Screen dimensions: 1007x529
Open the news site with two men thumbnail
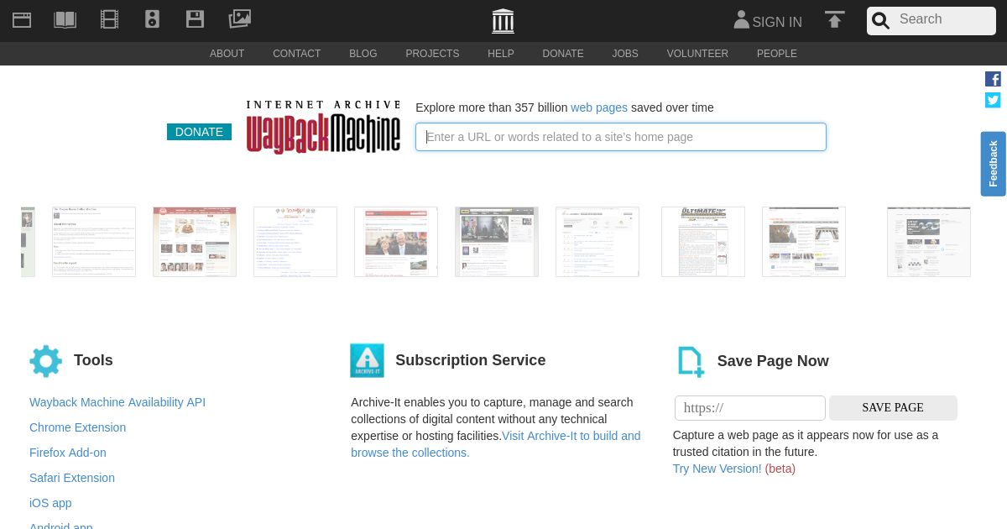coord(396,242)
